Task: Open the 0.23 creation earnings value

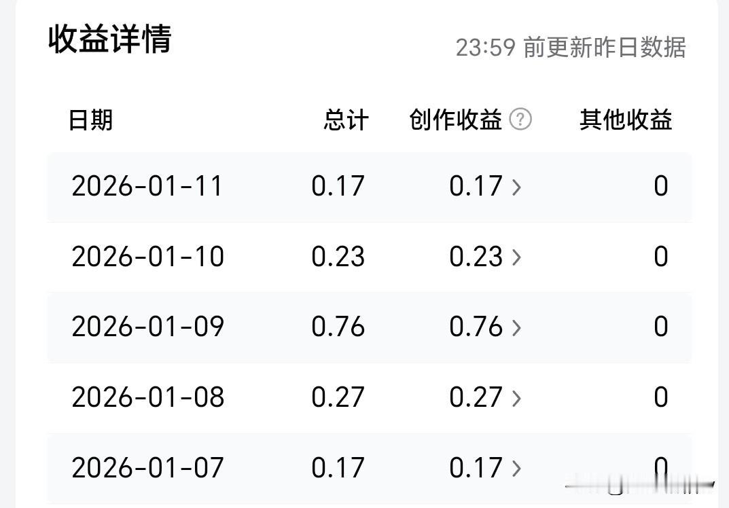Action: 476,257
